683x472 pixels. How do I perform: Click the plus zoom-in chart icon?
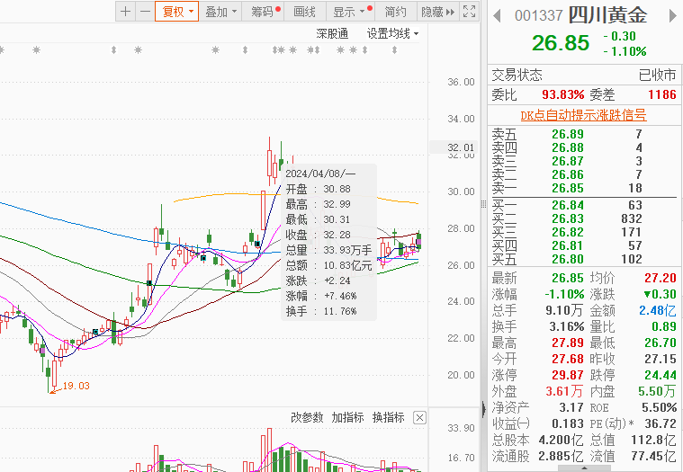125,12
